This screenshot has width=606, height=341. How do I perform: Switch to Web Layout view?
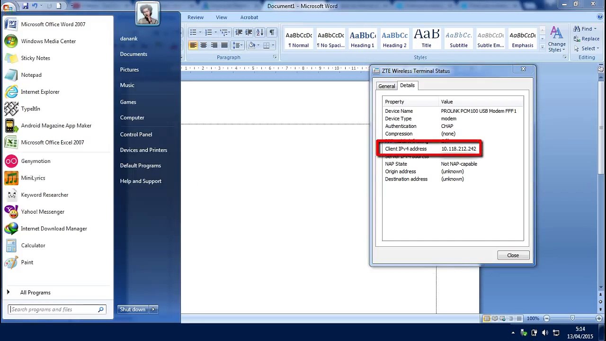tap(503, 318)
